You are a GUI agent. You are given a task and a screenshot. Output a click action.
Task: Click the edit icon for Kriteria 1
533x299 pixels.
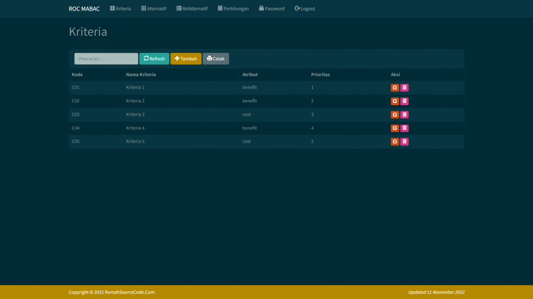pos(395,88)
